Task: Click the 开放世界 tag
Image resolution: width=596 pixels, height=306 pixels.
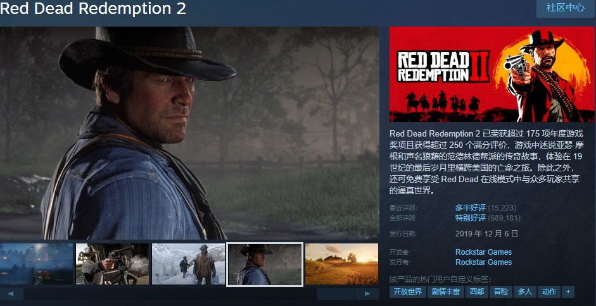Action: coord(407,291)
